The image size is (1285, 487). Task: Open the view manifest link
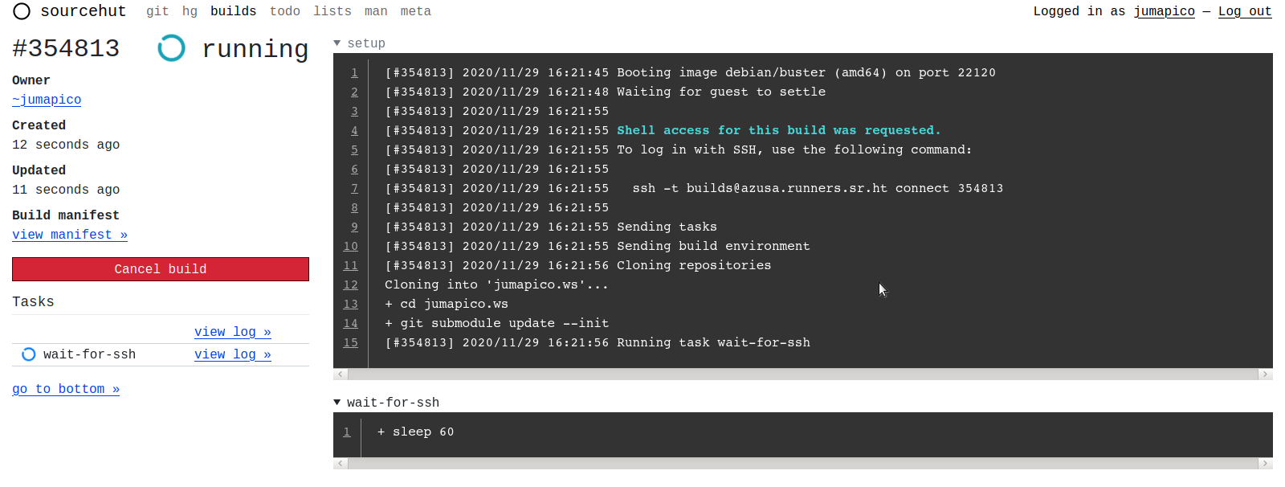click(x=70, y=235)
